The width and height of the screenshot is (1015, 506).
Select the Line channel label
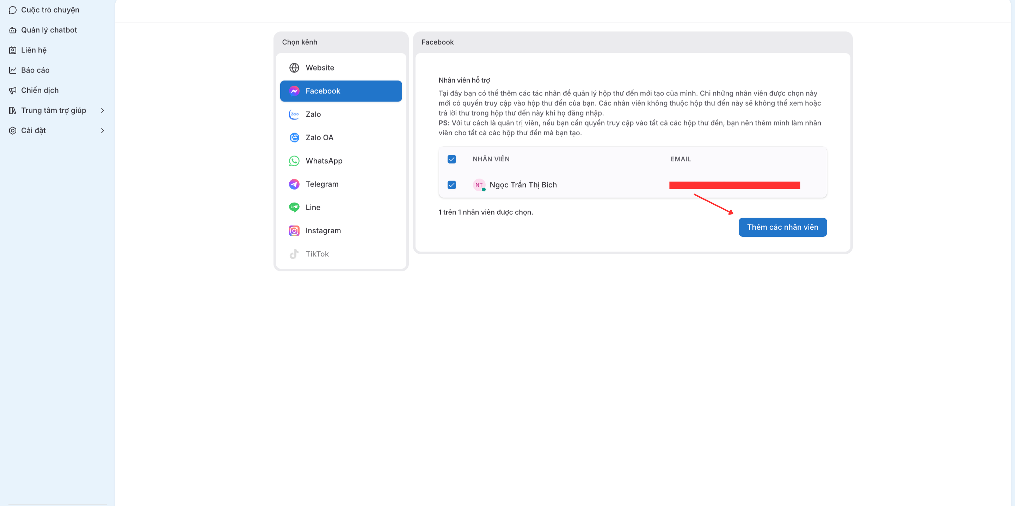313,207
